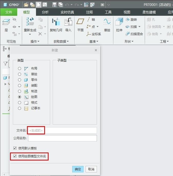Open the 扫描 (Sweep) dropdown arrow
Viewport: 173px width, 176px height.
[139, 27]
